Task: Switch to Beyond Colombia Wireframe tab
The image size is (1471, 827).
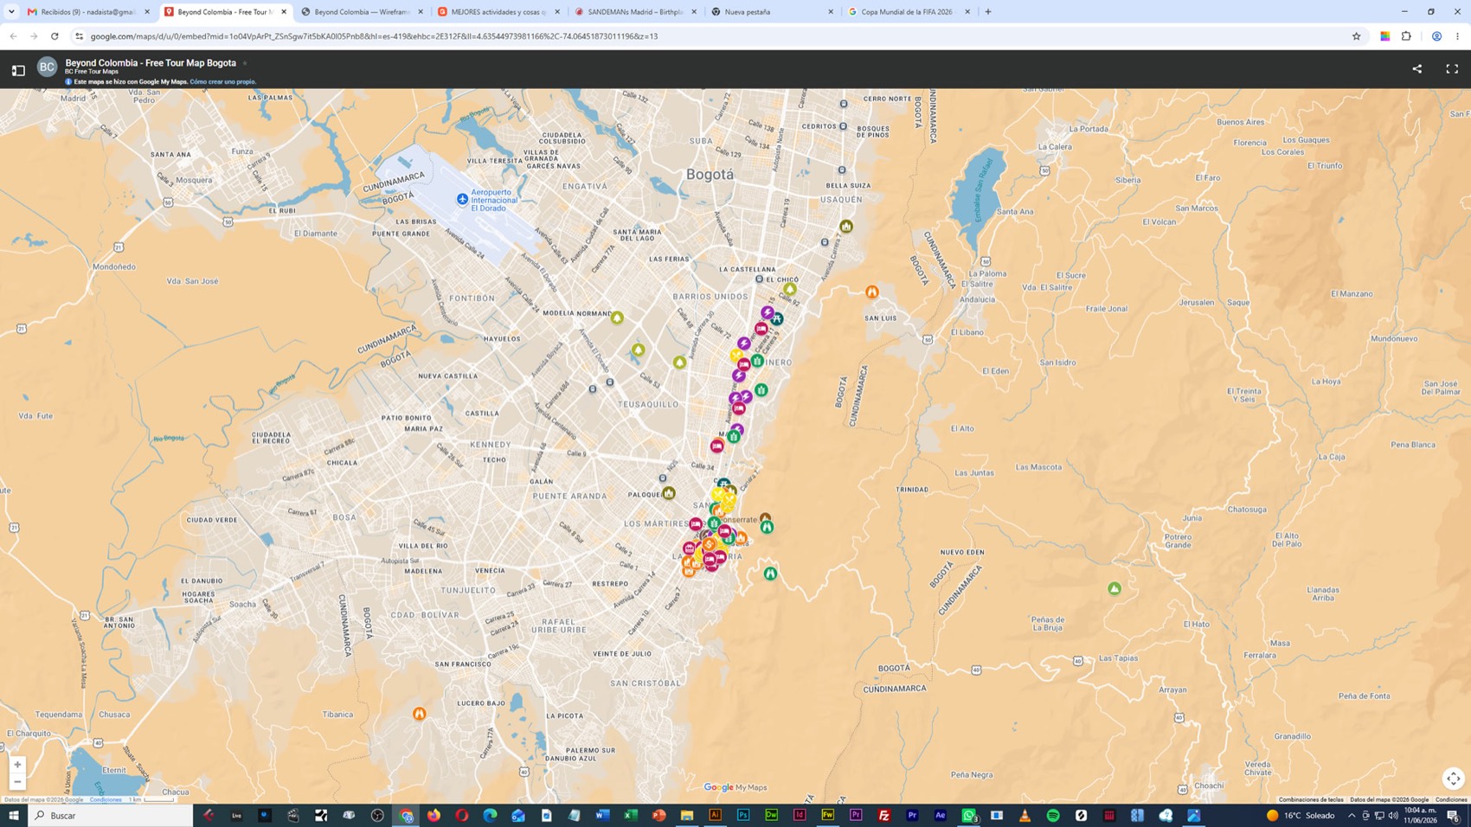Action: [362, 12]
